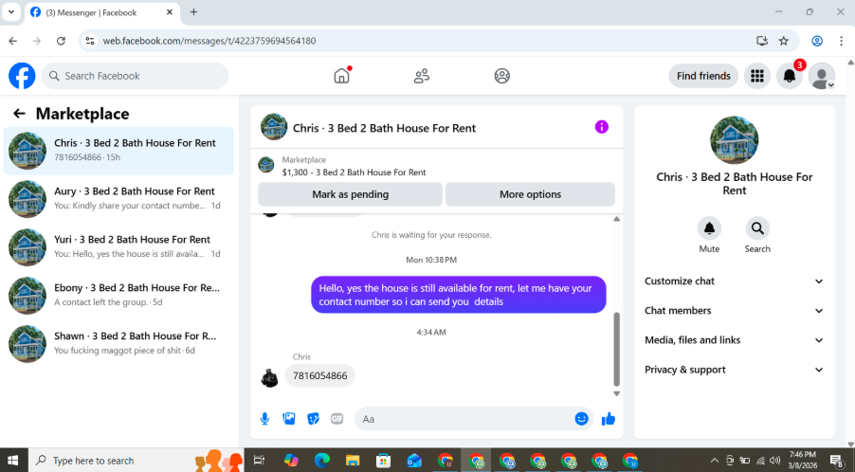
Task: Open the notifications bell with 3 badge
Action: tap(789, 76)
